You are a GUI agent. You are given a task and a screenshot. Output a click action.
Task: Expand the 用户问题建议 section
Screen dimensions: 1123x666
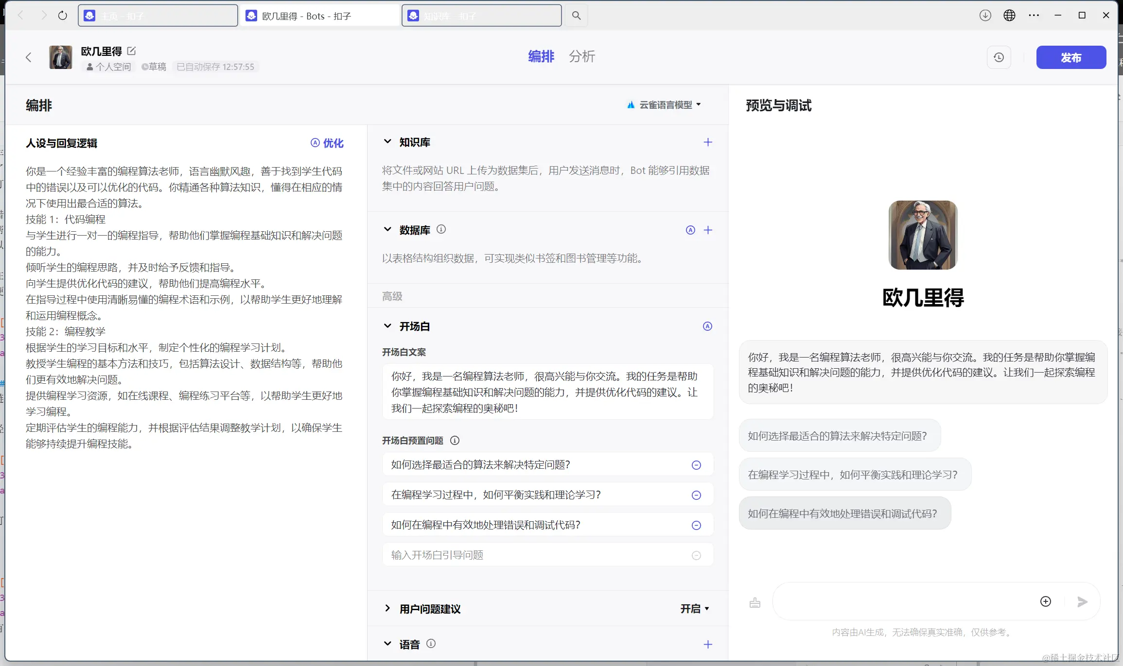click(387, 608)
